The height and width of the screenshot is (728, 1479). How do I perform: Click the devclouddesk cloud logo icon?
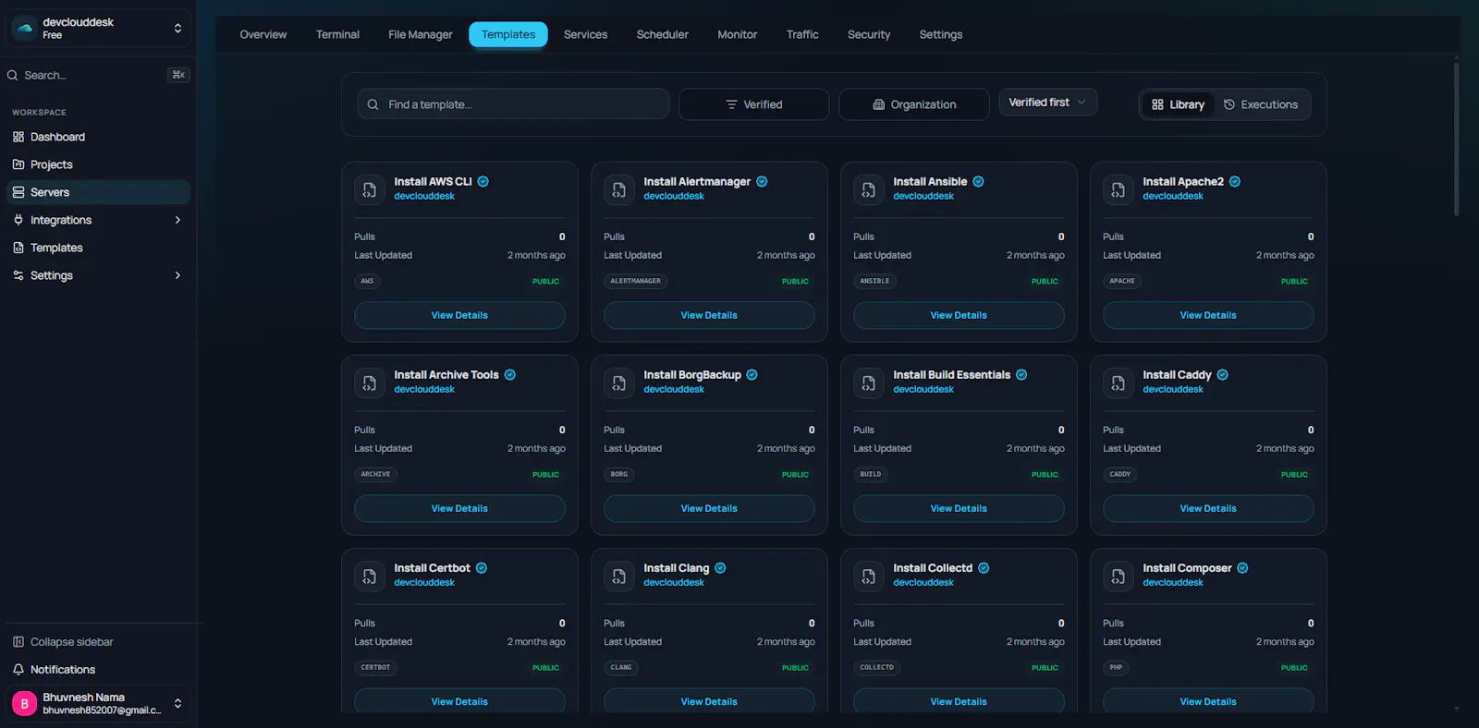pos(25,29)
